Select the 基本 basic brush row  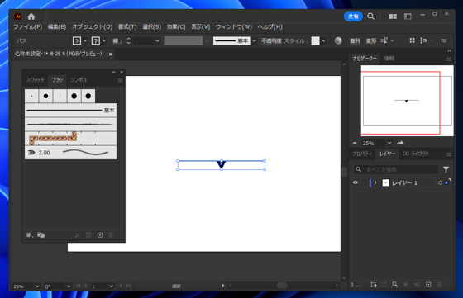(x=70, y=111)
